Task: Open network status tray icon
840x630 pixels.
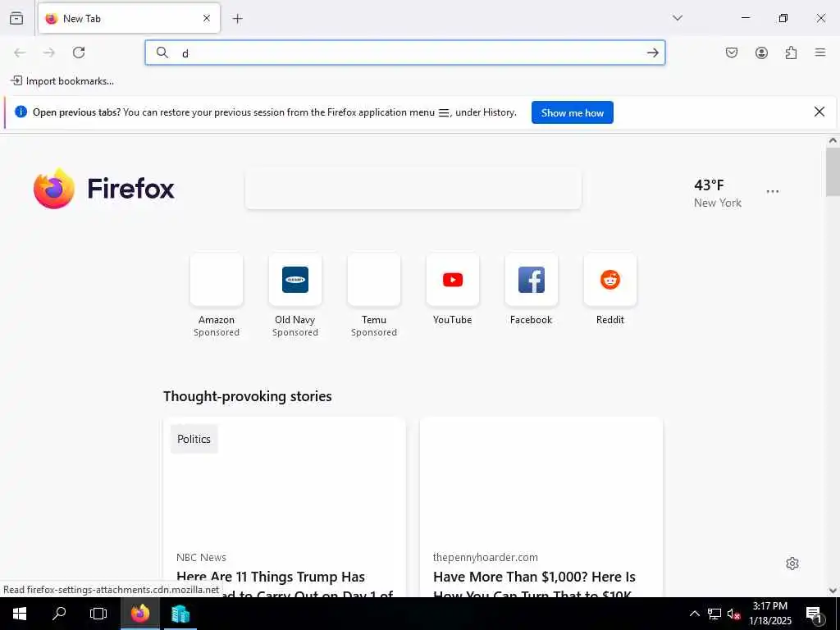Action: [714, 614]
